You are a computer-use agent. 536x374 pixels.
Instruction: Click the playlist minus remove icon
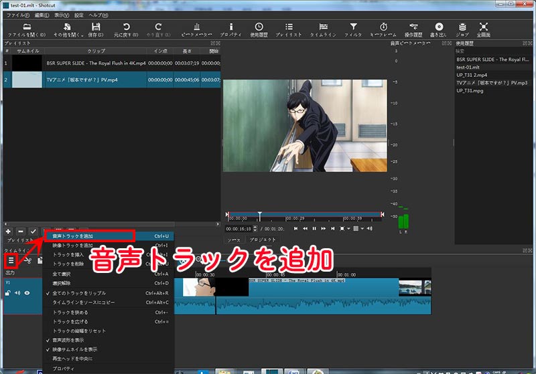tap(21, 231)
